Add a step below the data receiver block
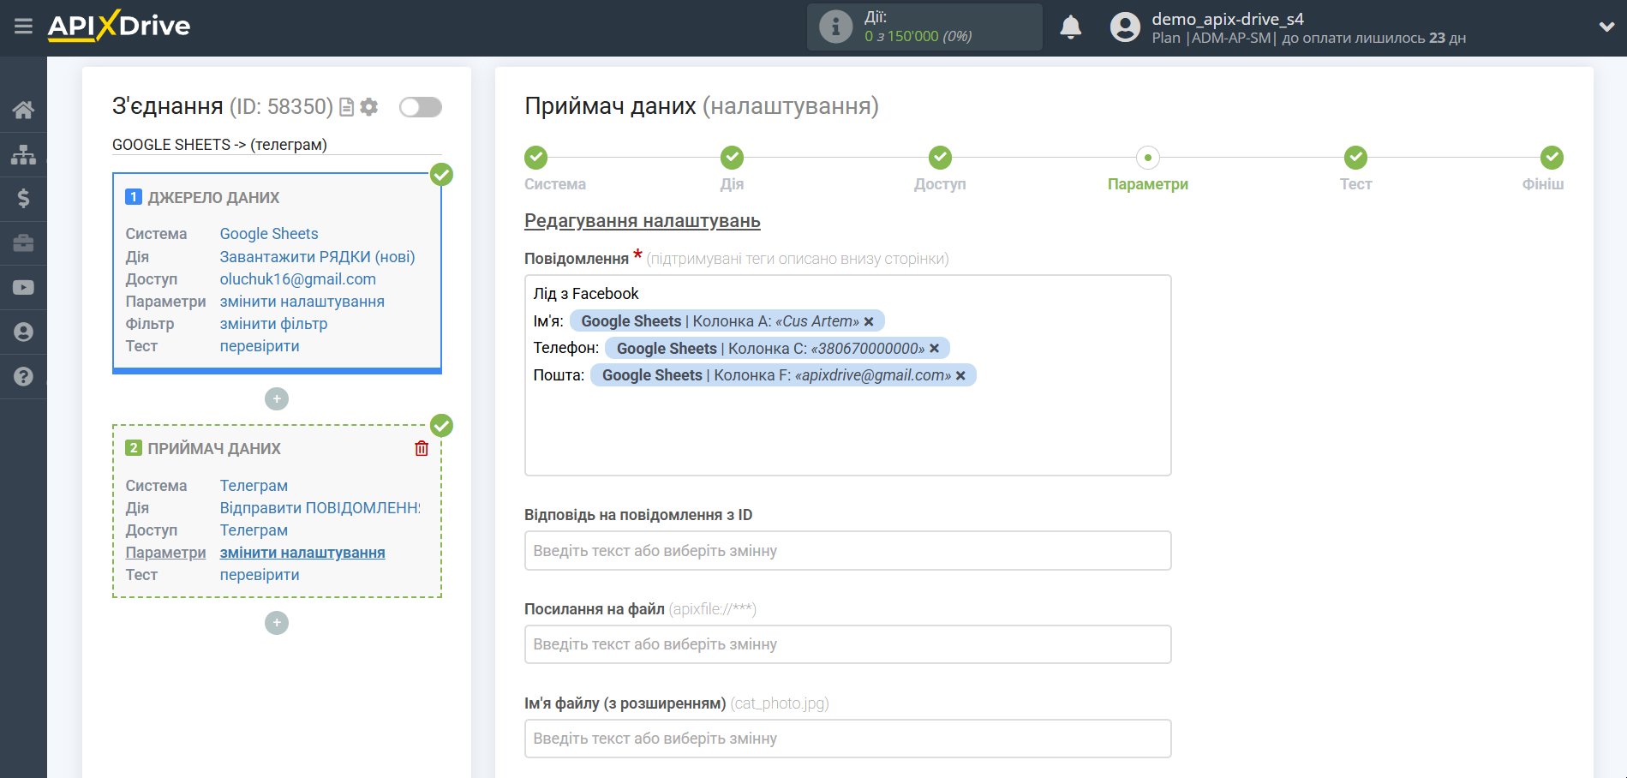The height and width of the screenshot is (778, 1627). 277,623
